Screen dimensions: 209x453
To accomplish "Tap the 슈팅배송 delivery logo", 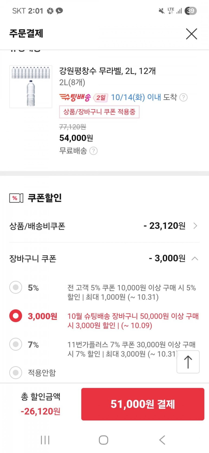I will (75, 97).
